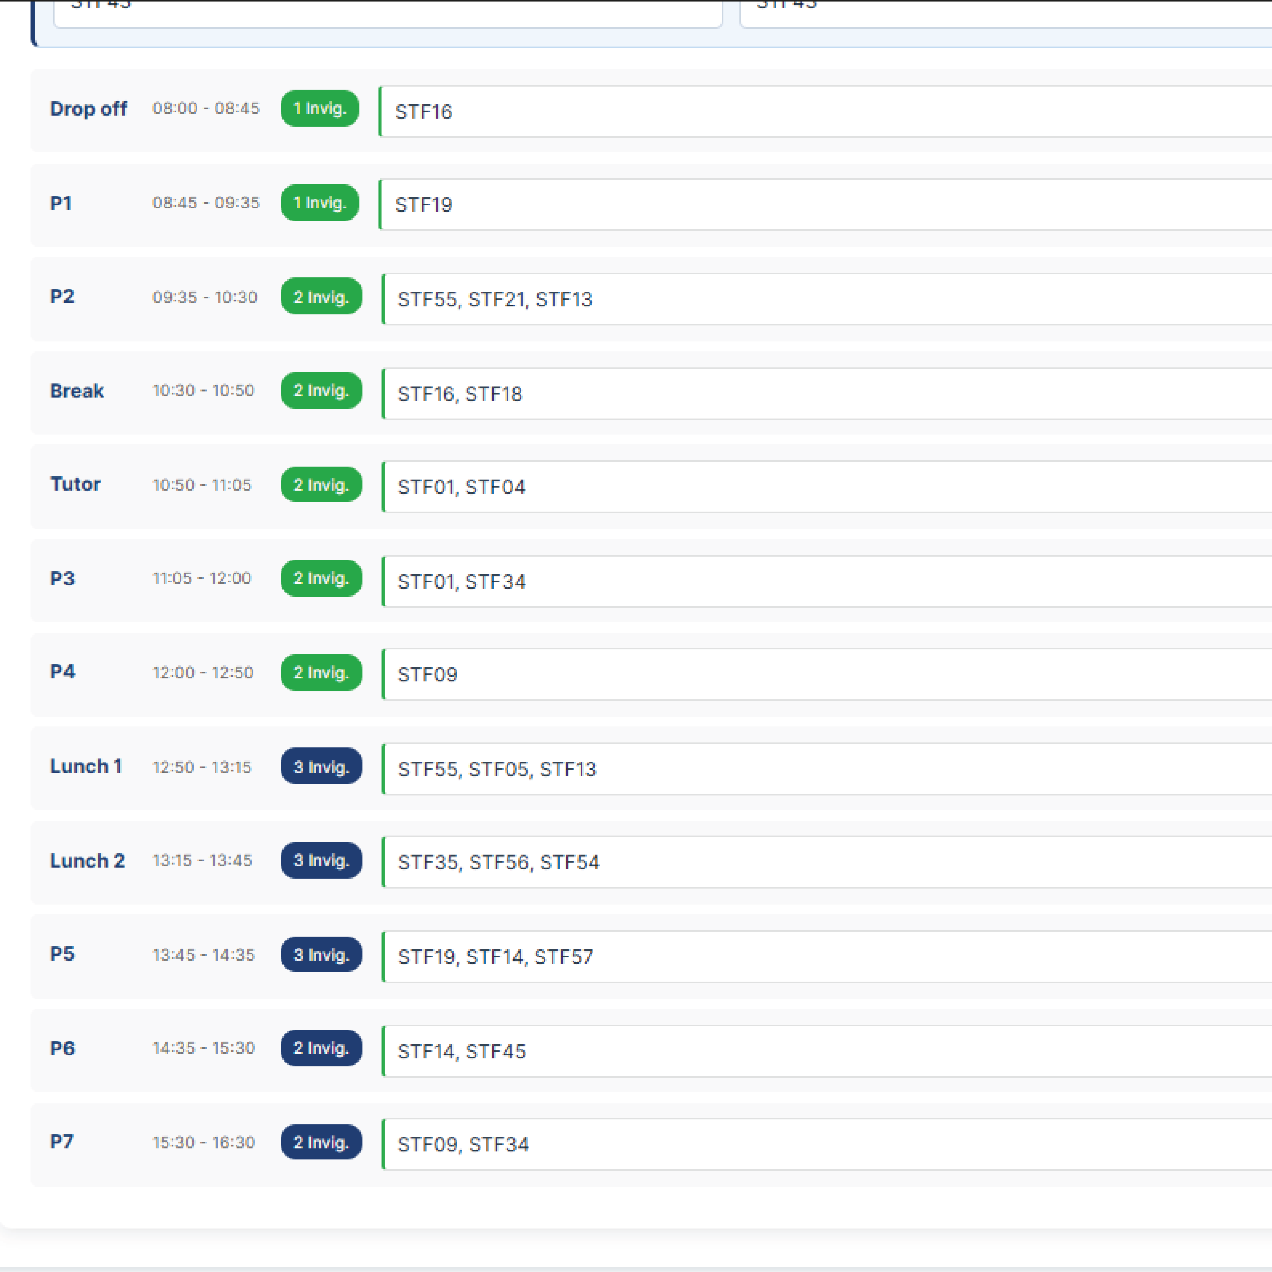Select the P5 period label
The image size is (1272, 1272).
pos(63,954)
